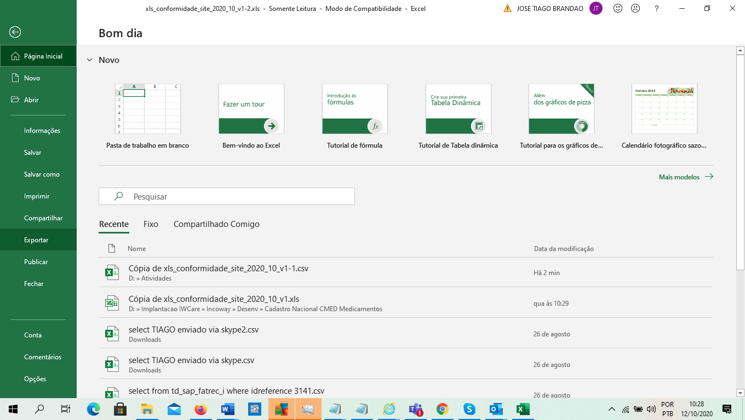Screen dimensions: 745x420
Task: Select Publicar in the sidebar
Action: tap(38, 262)
